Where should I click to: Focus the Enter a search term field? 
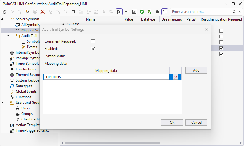(x=201, y=12)
